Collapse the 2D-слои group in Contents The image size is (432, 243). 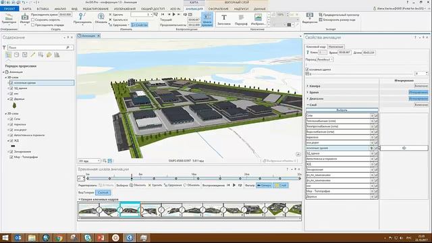[x=6, y=113]
